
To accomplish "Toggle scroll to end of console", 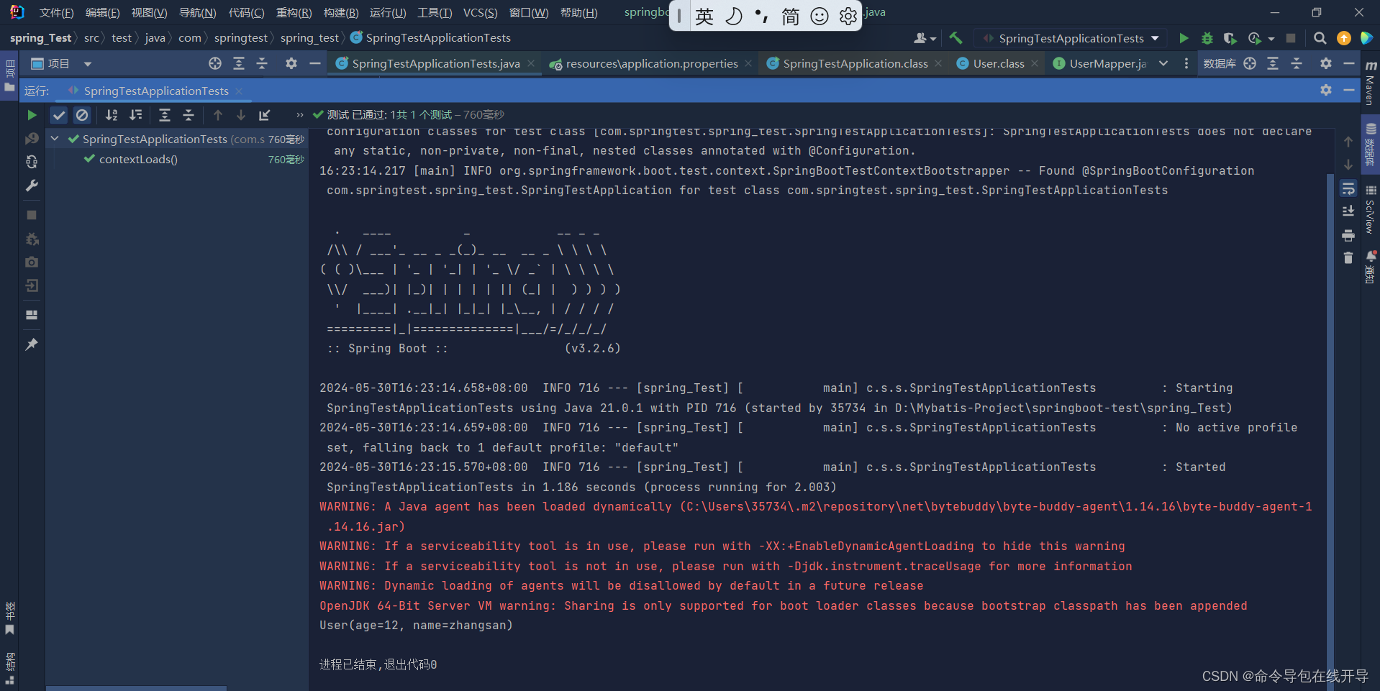I will [1348, 211].
